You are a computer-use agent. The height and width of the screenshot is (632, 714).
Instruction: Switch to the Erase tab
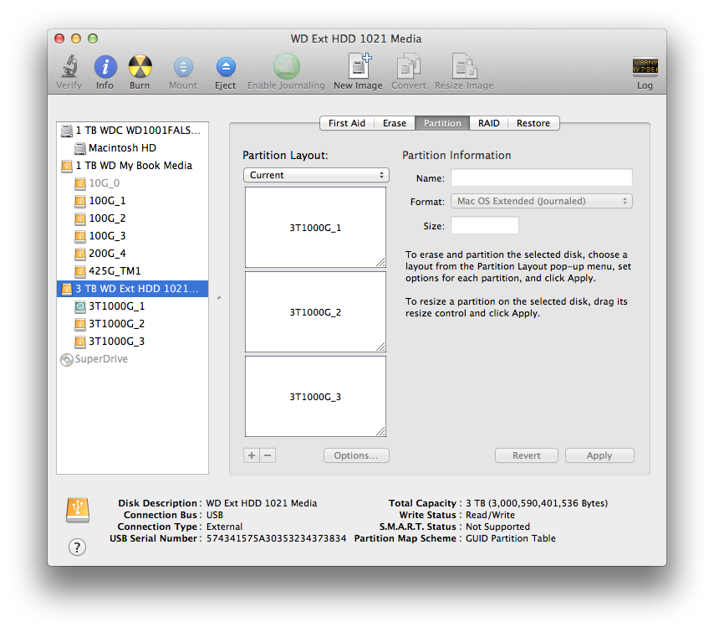point(395,123)
